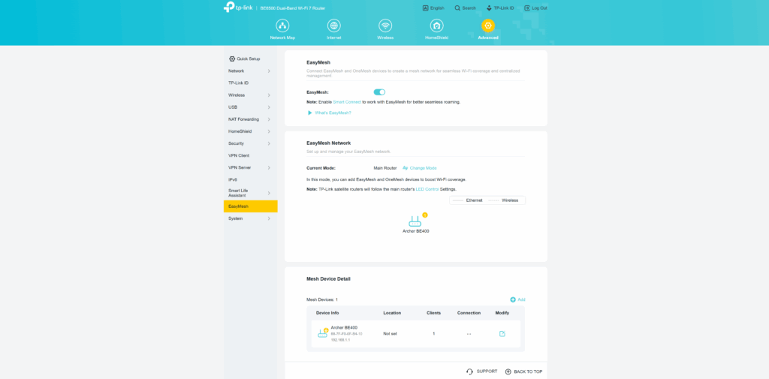Image resolution: width=769 pixels, height=379 pixels.
Task: Click the Support headset icon
Action: (470, 371)
